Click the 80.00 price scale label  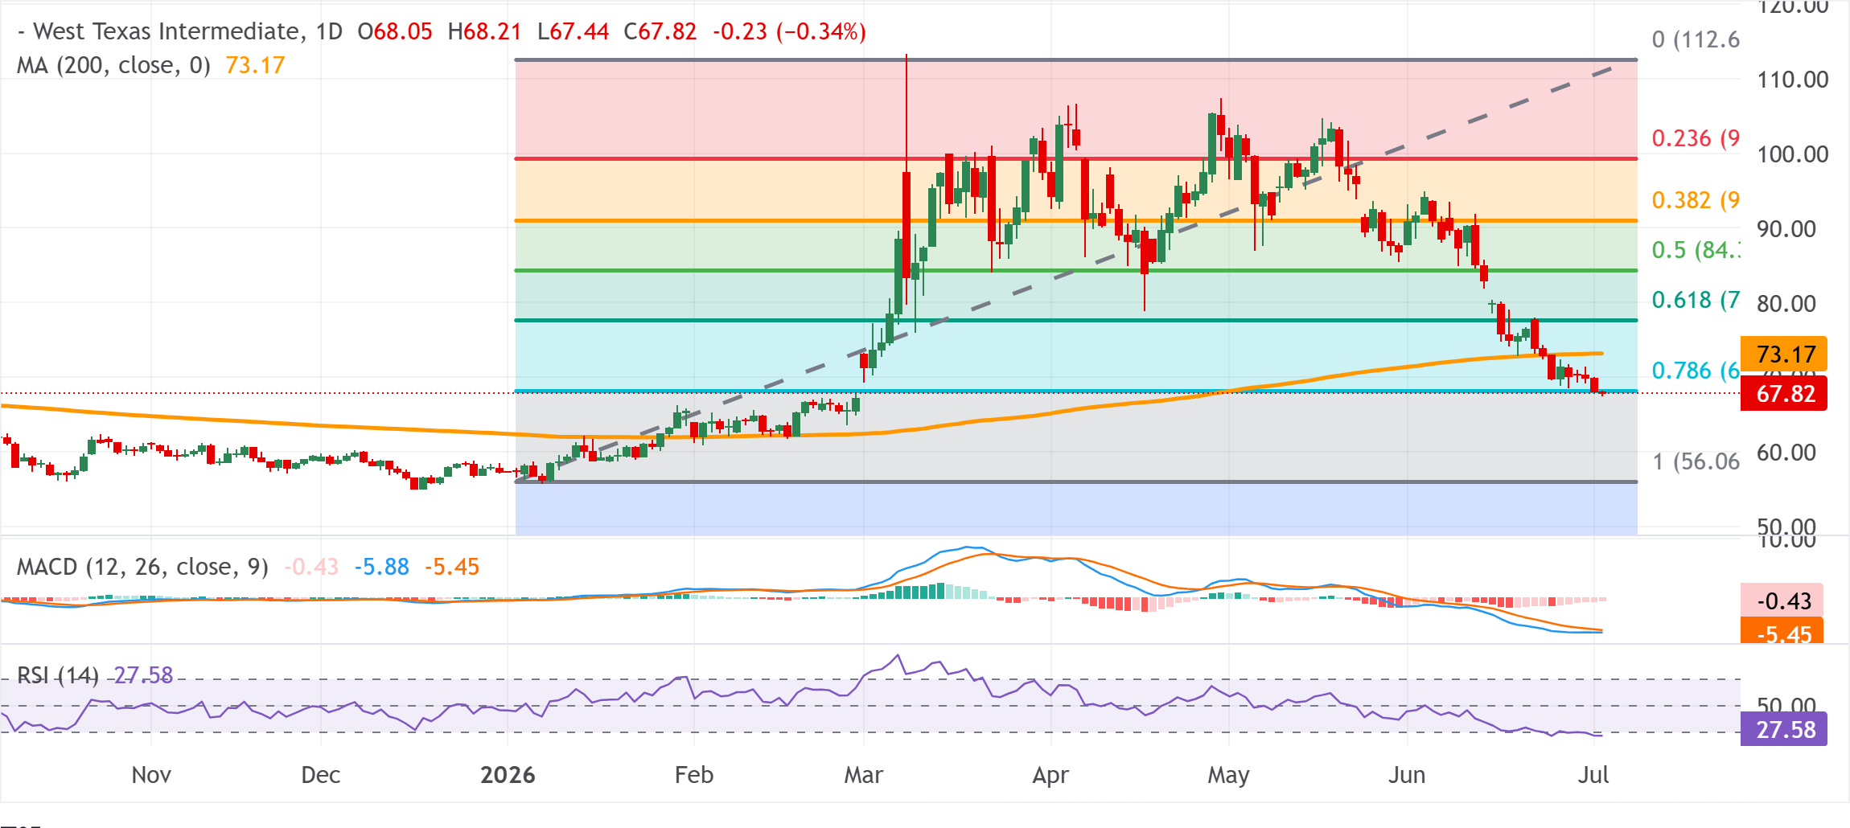tap(1786, 304)
